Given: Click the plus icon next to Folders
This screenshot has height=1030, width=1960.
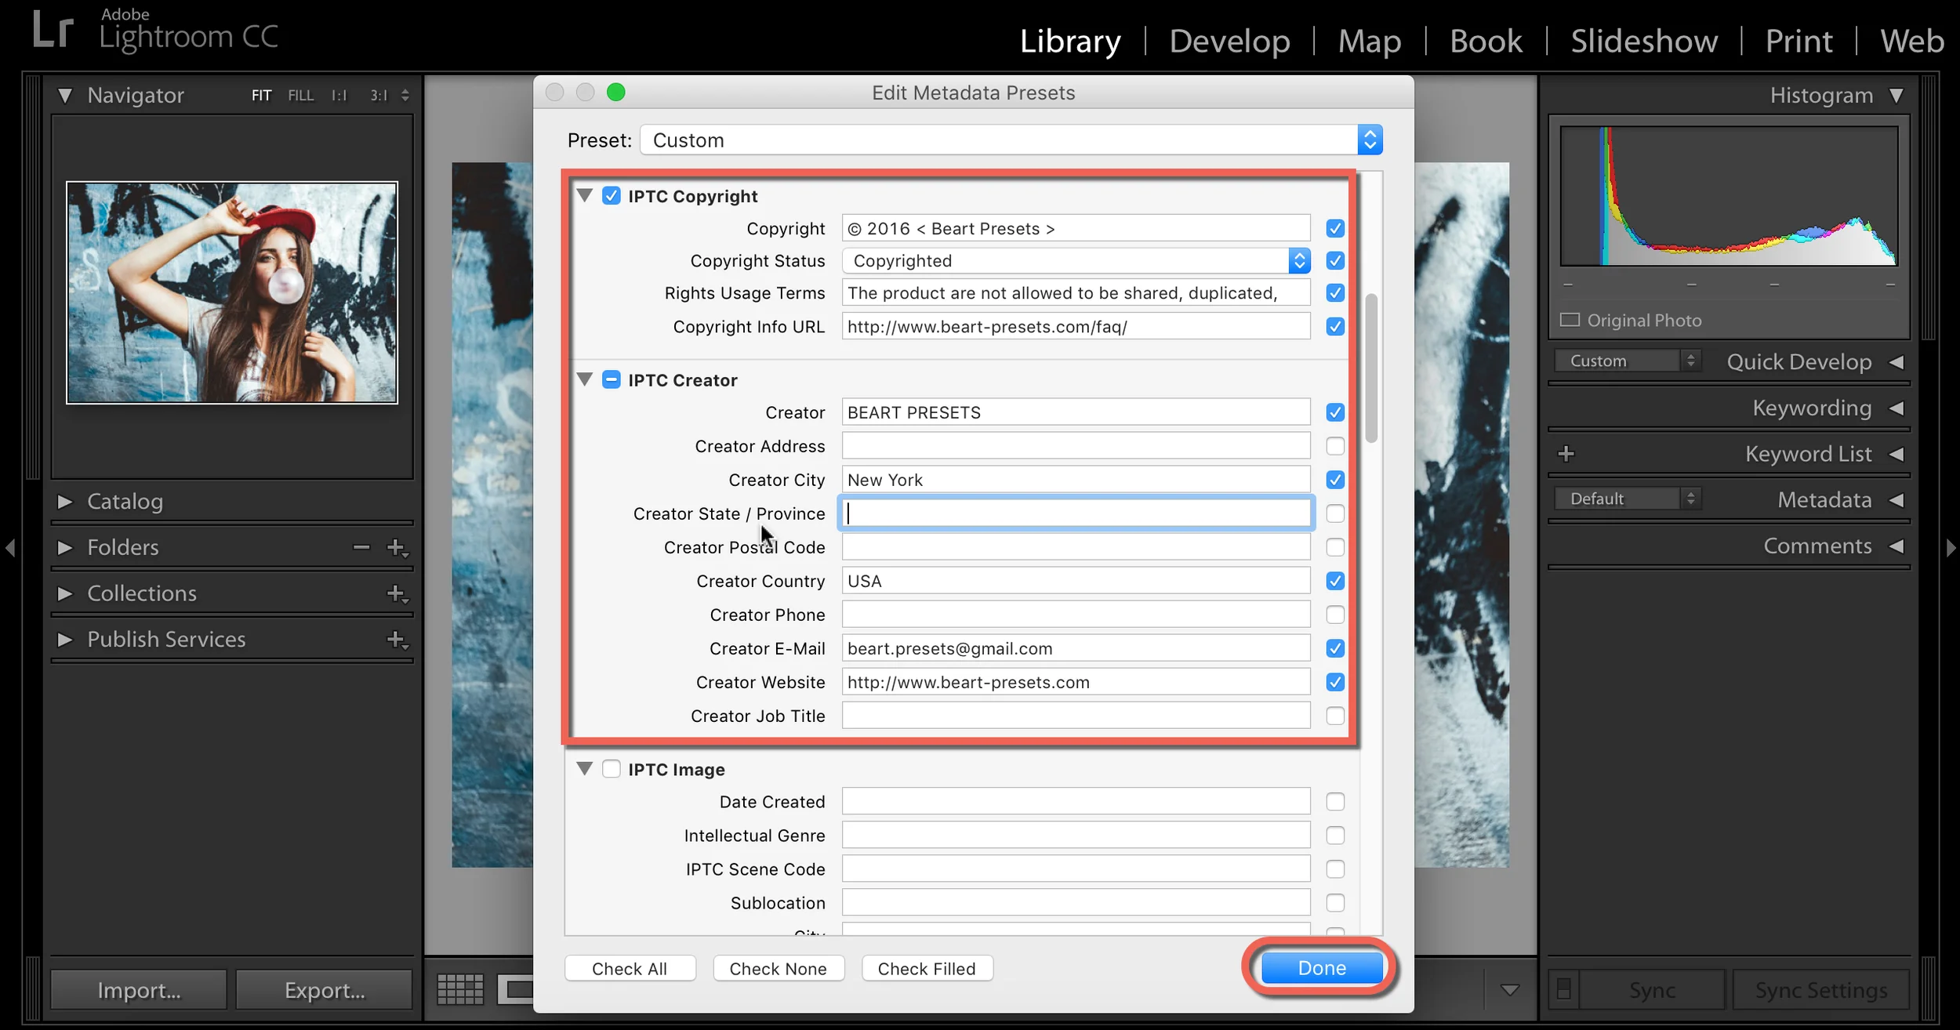Looking at the screenshot, I should click(x=397, y=547).
